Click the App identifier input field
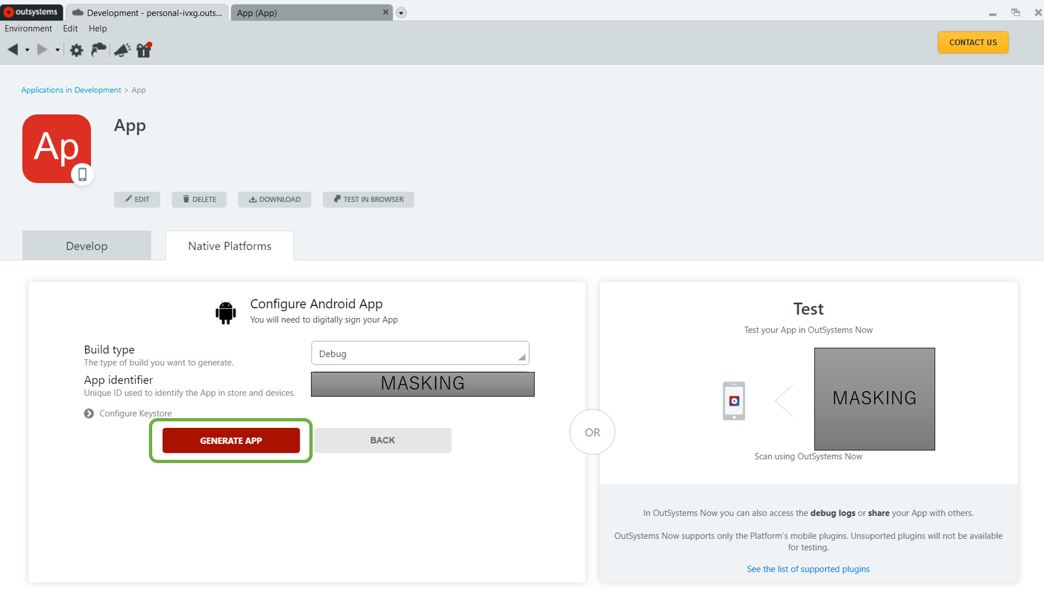Image resolution: width=1044 pixels, height=601 pixels. [x=423, y=384]
